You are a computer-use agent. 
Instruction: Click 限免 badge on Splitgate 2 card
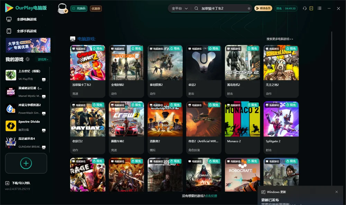click(x=291, y=105)
